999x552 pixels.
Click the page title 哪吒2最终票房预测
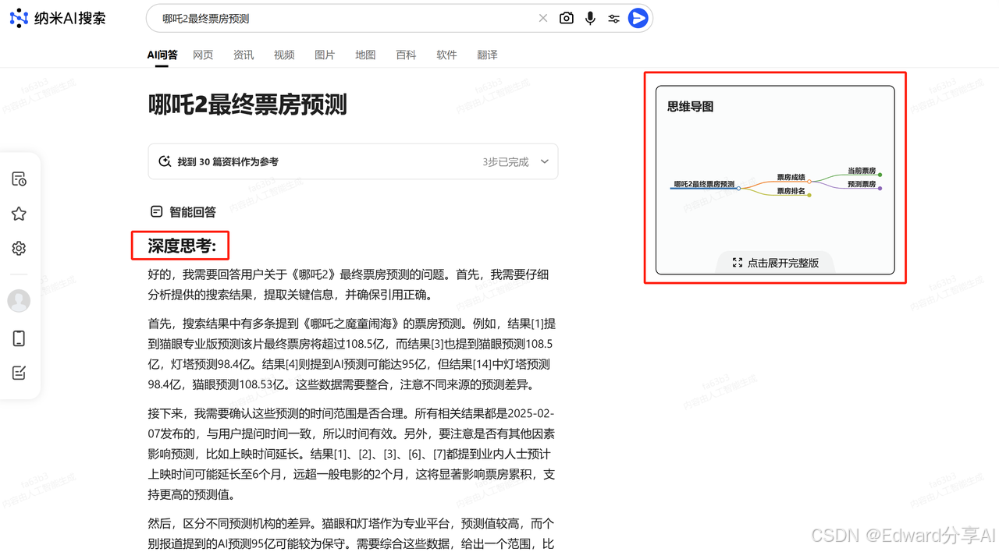(x=247, y=104)
